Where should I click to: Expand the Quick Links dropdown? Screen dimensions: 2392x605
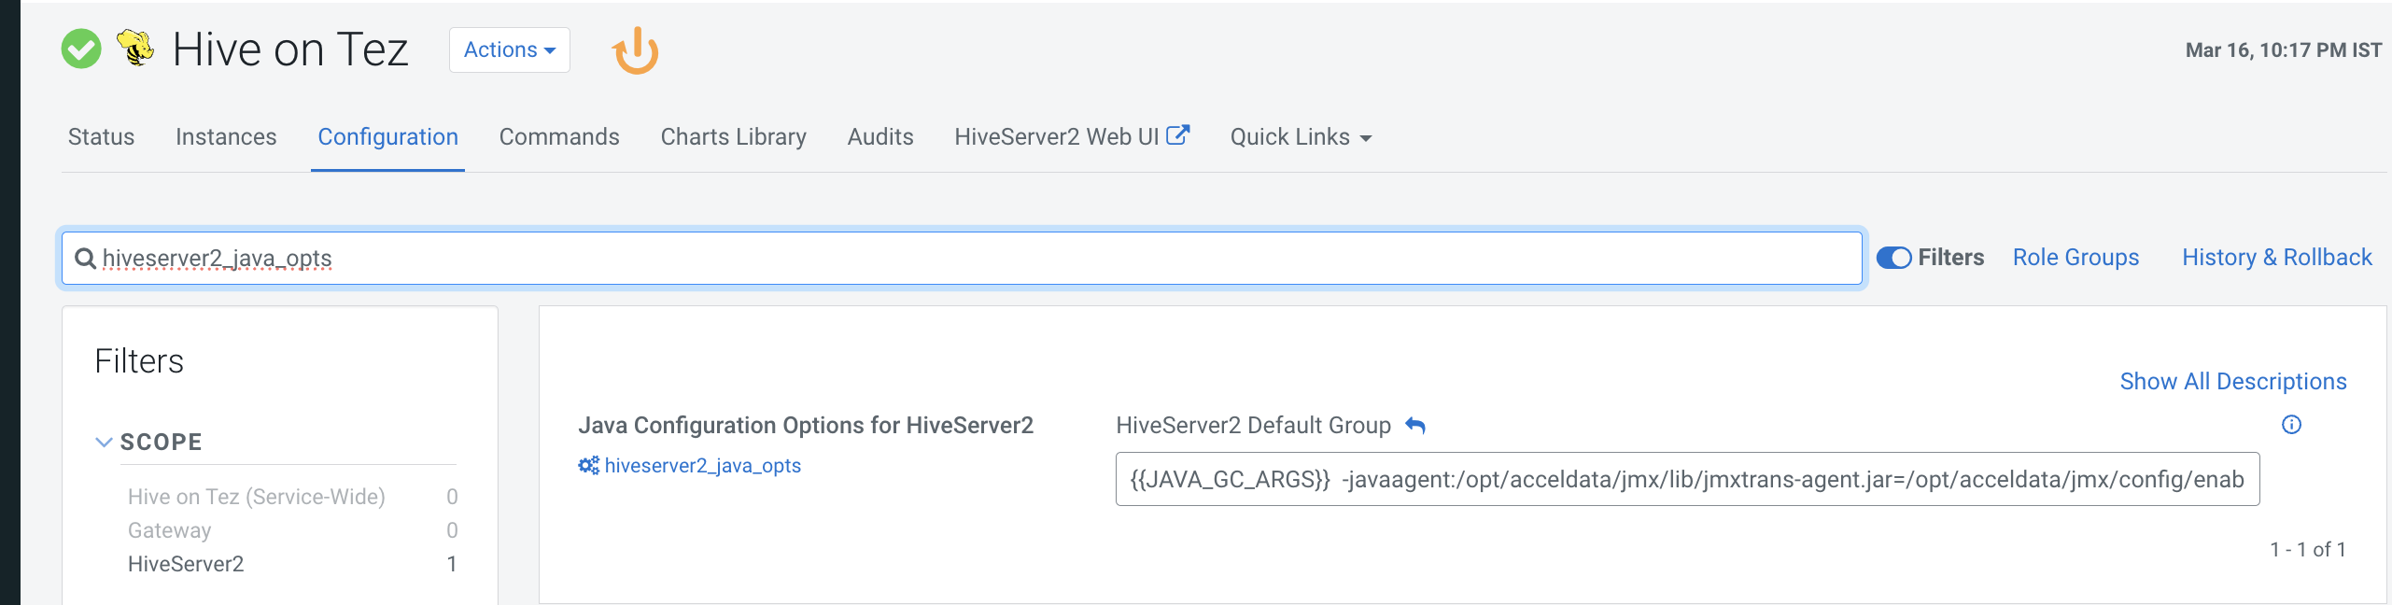coord(1301,137)
